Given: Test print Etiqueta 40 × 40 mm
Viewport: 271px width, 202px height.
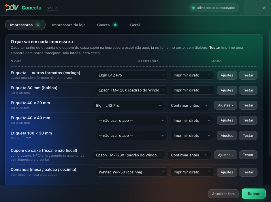Looking at the screenshot, I should [248, 120].
